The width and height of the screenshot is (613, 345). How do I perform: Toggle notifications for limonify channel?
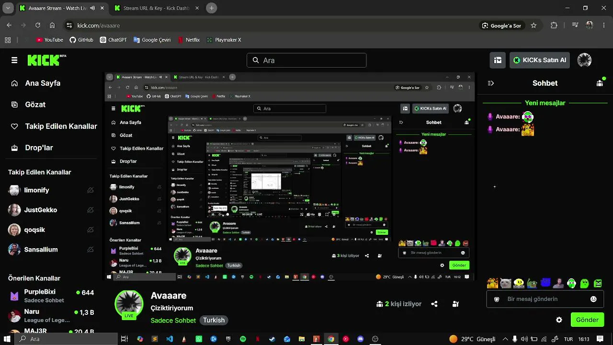(x=91, y=190)
